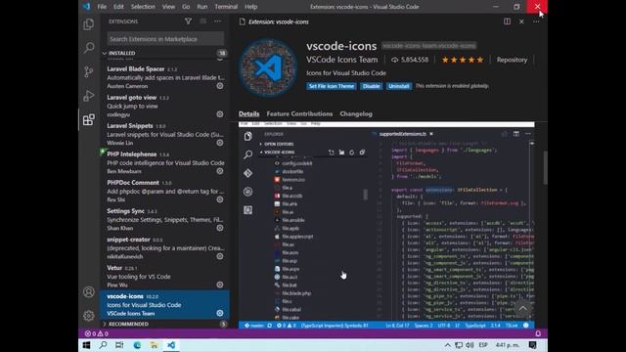626x352 pixels.
Task: Select Laravel Snippets extension
Action: point(164,134)
